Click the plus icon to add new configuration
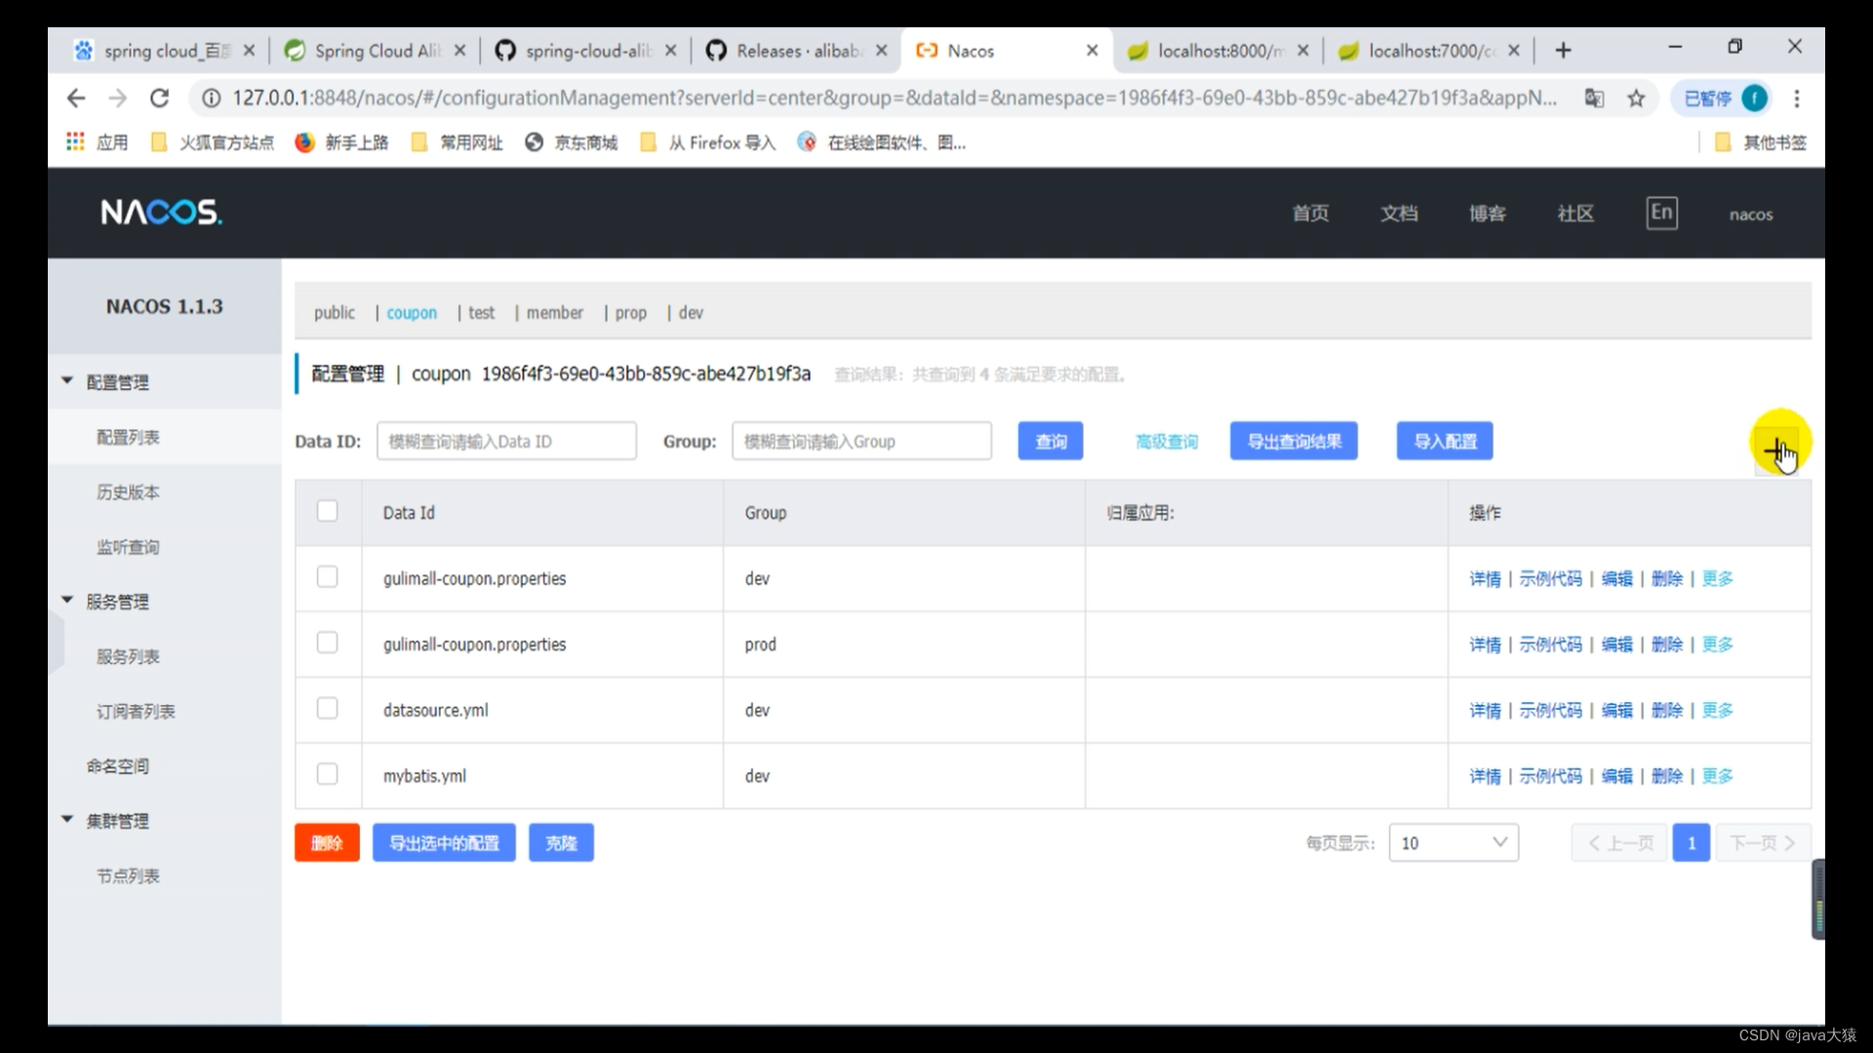Image resolution: width=1873 pixels, height=1053 pixels. [x=1776, y=449]
